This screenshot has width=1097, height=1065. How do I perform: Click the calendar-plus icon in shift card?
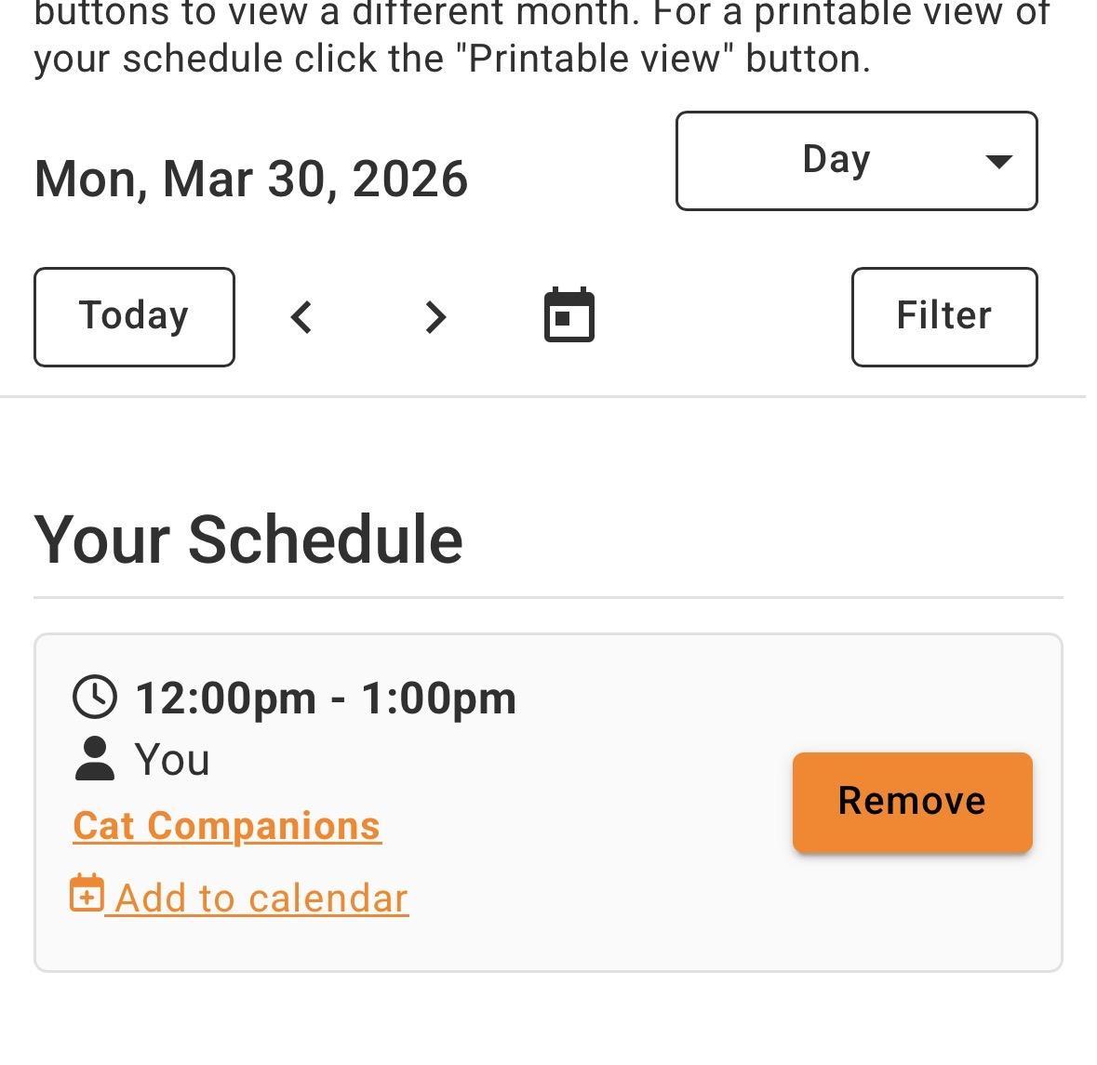pos(87,894)
